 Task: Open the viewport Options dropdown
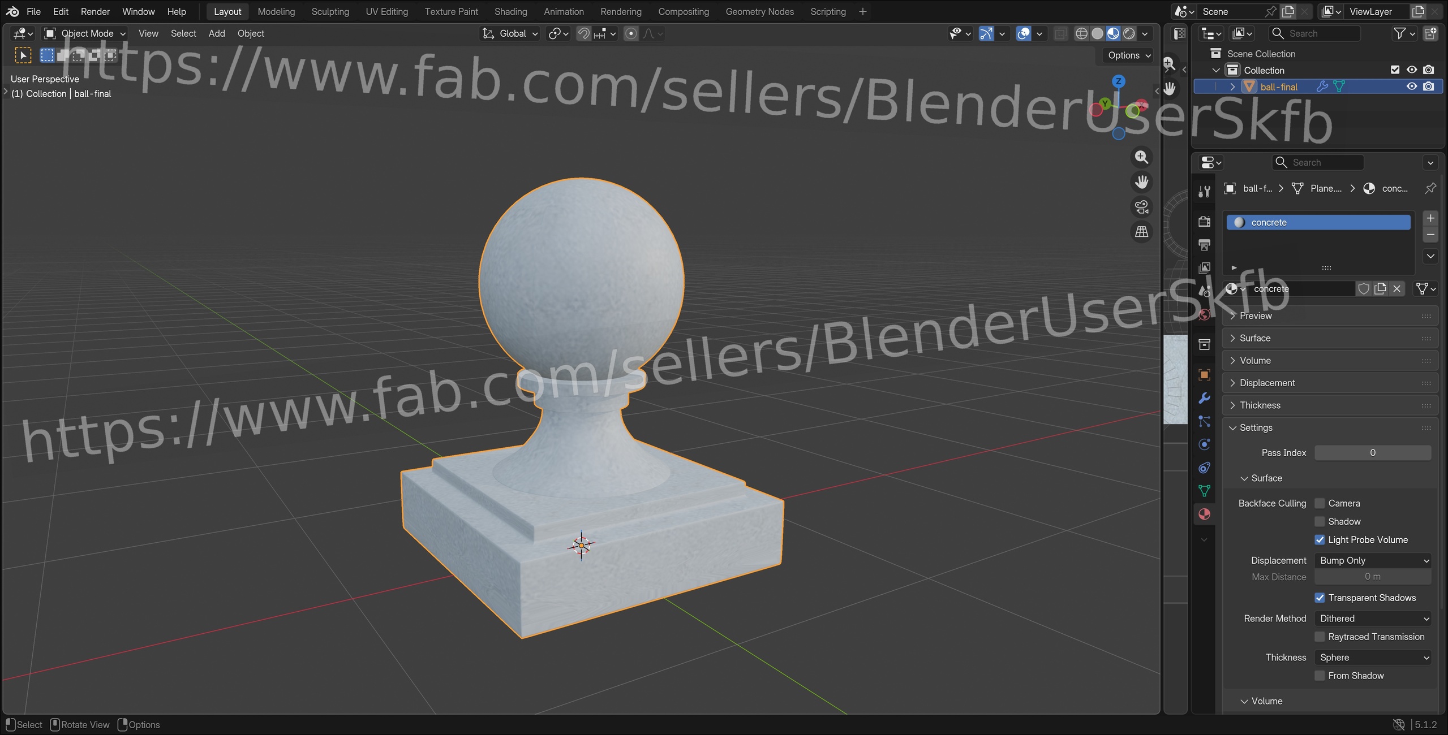(x=1129, y=55)
